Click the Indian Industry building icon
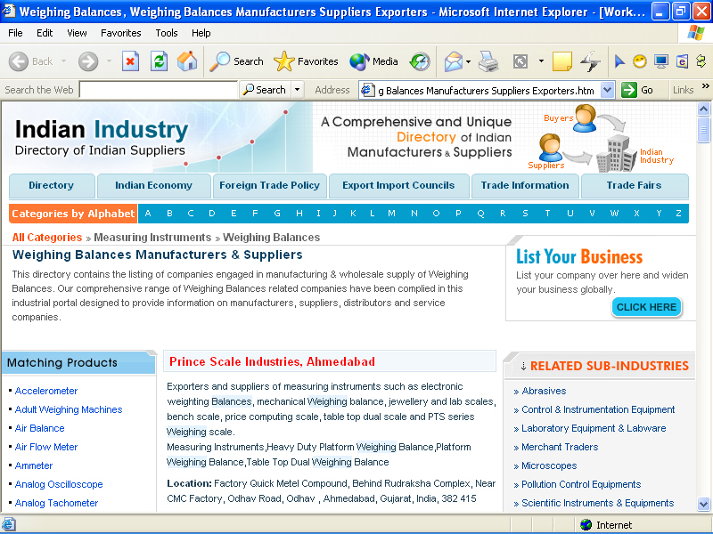Screen dimensions: 713x534 point(617,153)
